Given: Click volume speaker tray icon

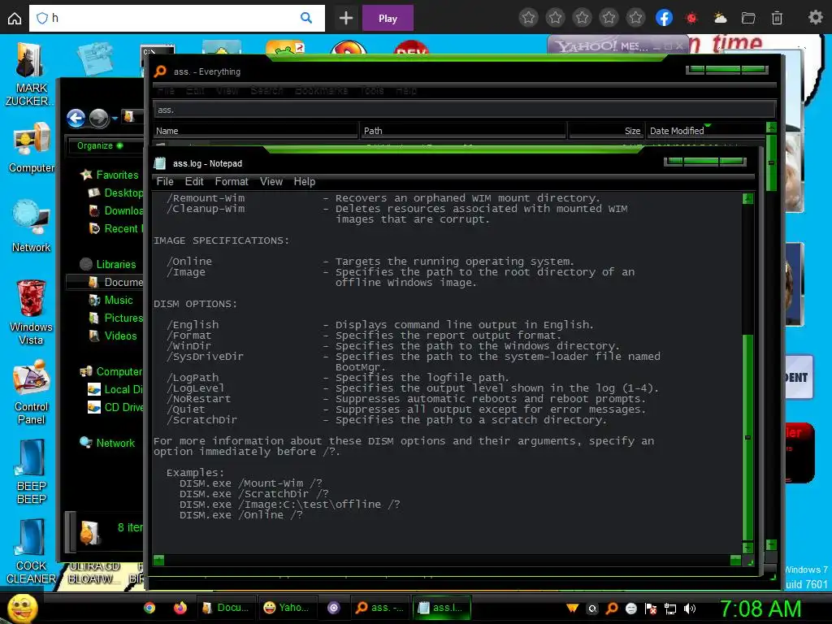Looking at the screenshot, I should 689,609.
